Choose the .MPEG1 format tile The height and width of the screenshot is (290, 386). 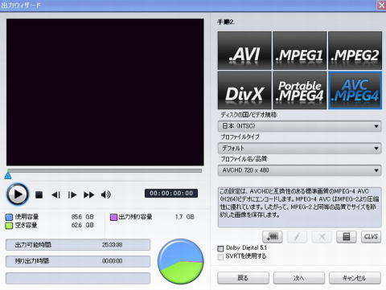coord(300,51)
